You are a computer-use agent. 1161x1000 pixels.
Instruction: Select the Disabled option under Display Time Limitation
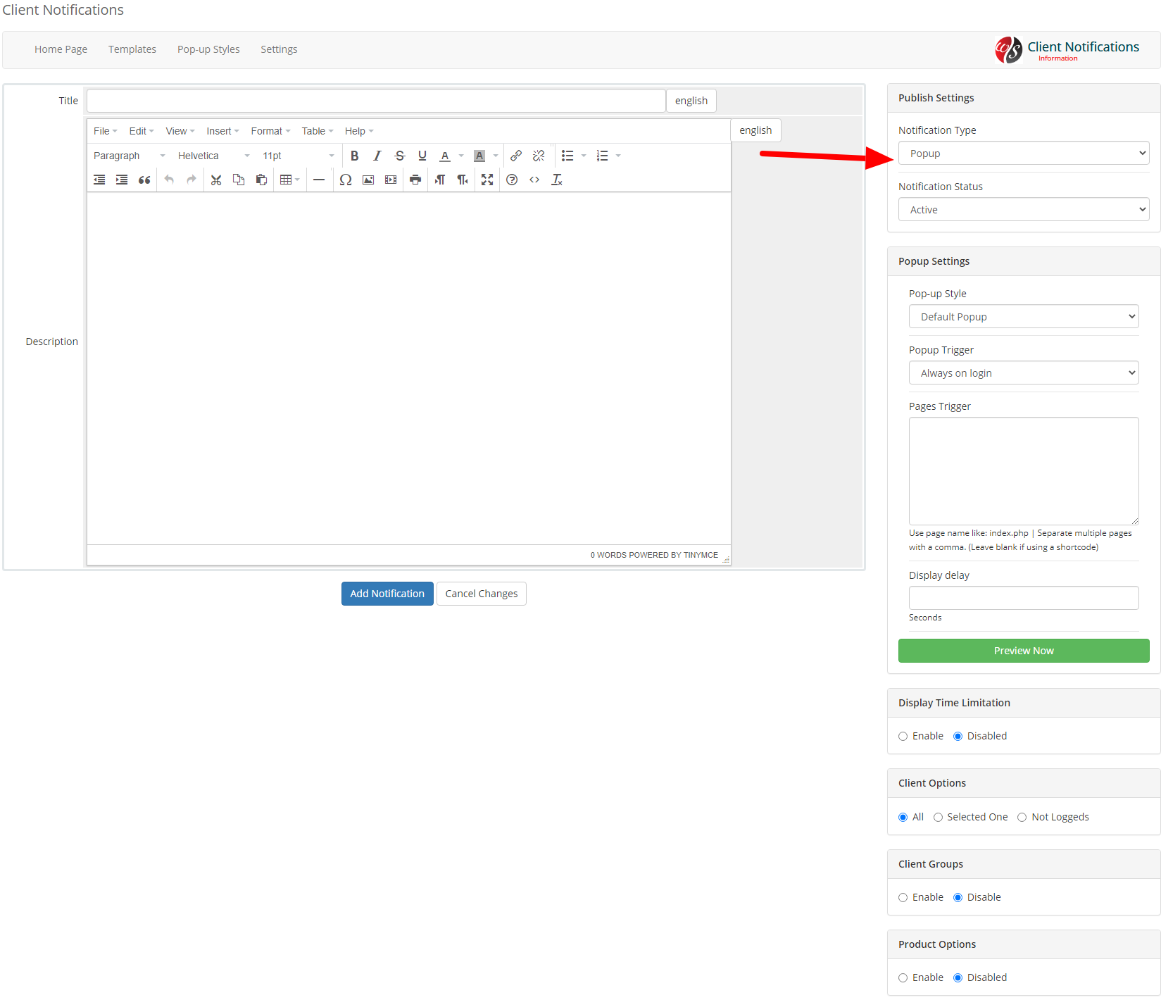pyautogui.click(x=958, y=735)
